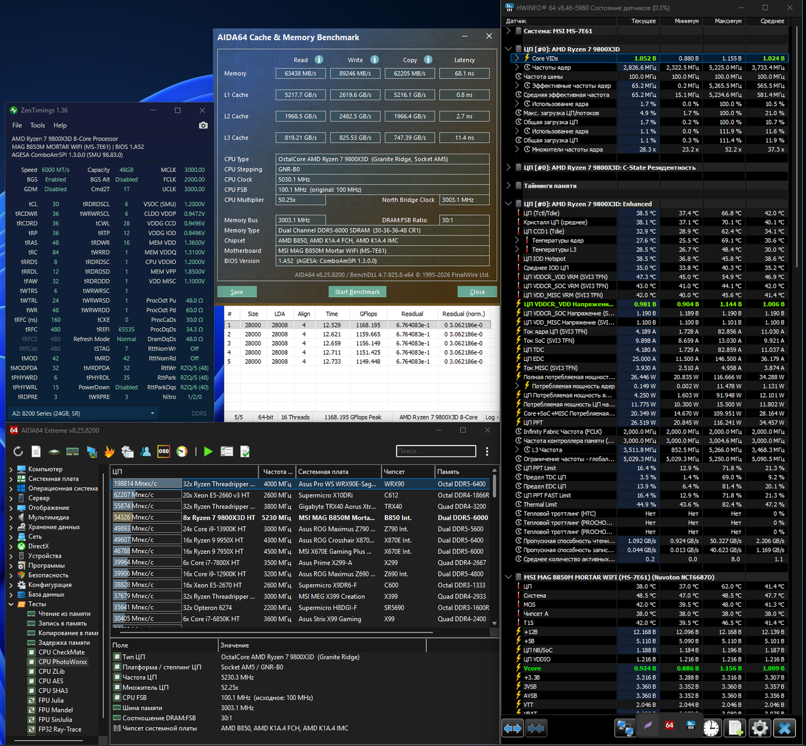Click the purple feather icon in the tray popup

coord(648,725)
